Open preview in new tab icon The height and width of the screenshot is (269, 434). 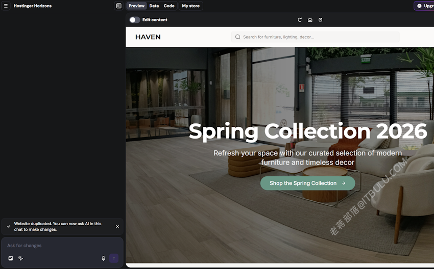tap(320, 20)
